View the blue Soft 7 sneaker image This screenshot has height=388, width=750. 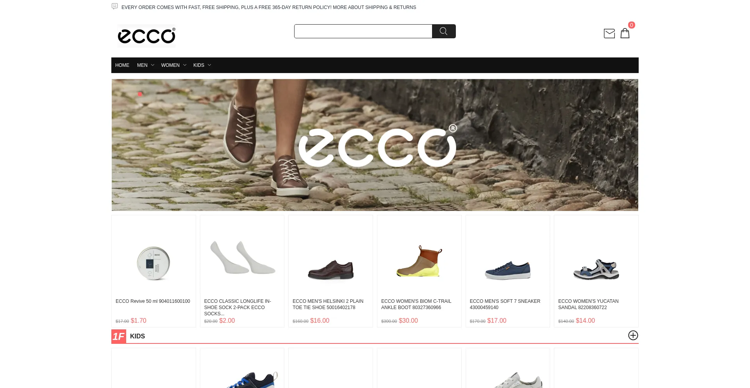507,270
